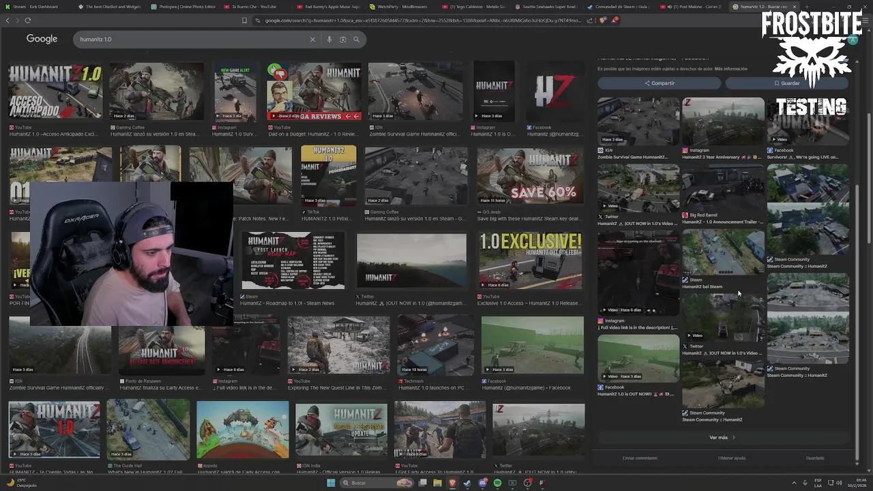Open Brave Shields lion icon
873x491 pixels.
tap(603, 20)
